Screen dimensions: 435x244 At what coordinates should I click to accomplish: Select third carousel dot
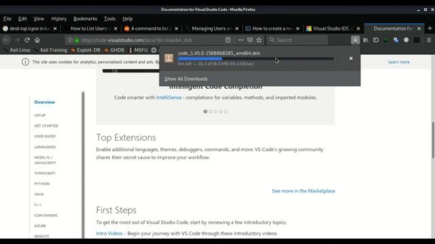click(215, 111)
